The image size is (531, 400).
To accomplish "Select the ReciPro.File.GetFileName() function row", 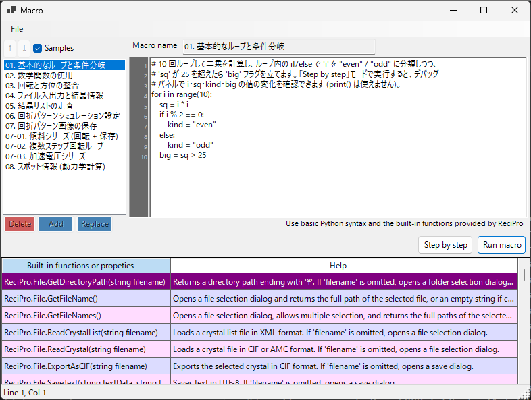I will [x=259, y=299].
